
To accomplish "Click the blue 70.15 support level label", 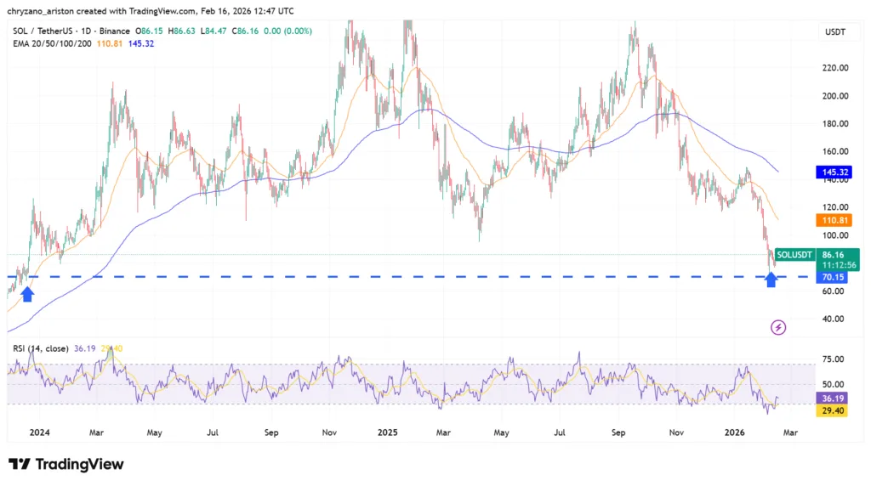I will (832, 277).
